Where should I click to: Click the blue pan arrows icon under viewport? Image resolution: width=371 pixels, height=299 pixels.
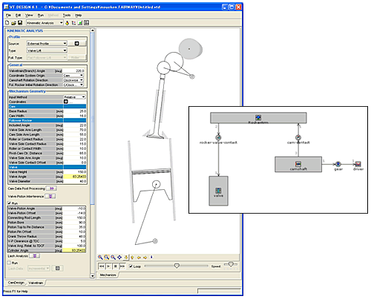pyautogui.click(x=119, y=257)
